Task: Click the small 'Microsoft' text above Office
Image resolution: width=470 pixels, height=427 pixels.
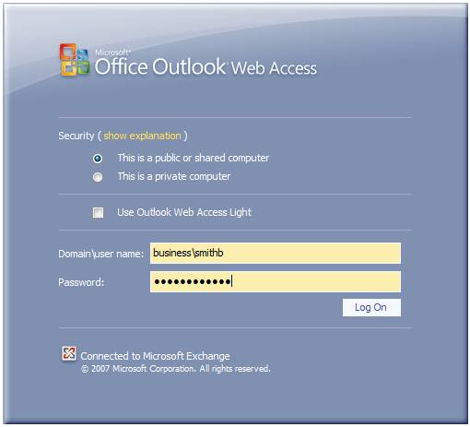Action: (x=112, y=53)
